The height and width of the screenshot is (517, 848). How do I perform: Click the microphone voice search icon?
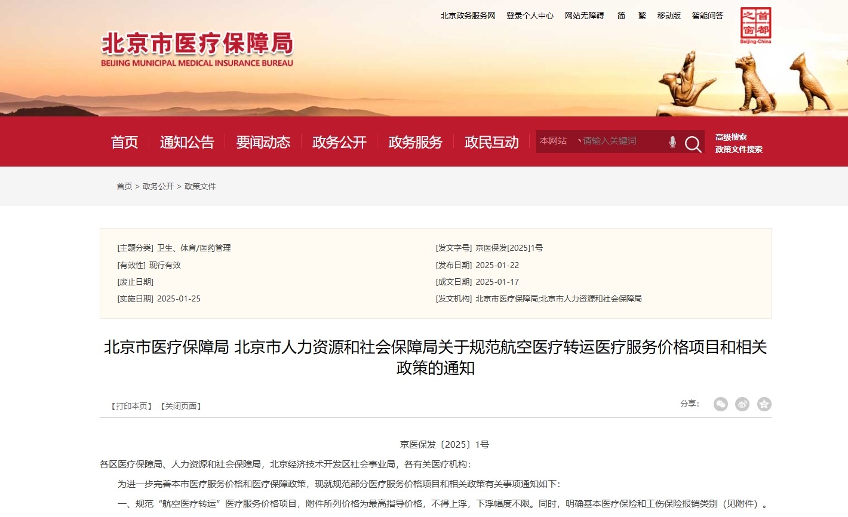[x=672, y=141]
